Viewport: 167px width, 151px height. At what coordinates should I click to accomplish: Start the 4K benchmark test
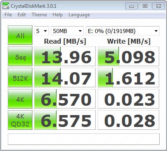click(20, 99)
